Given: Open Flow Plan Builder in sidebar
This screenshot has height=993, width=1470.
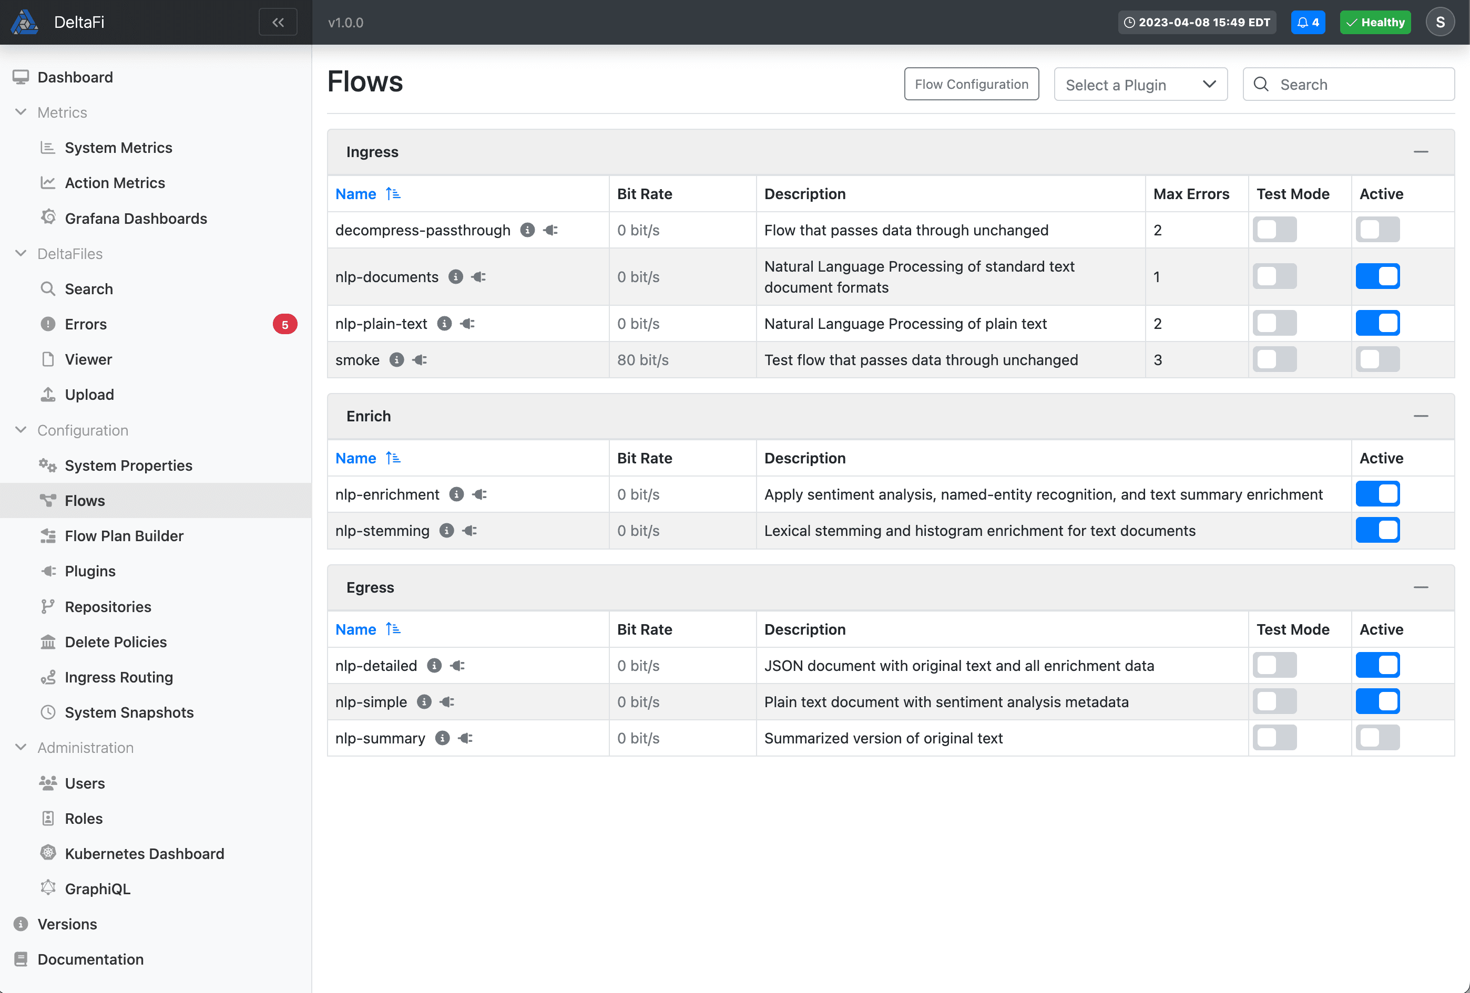Looking at the screenshot, I should 124,536.
